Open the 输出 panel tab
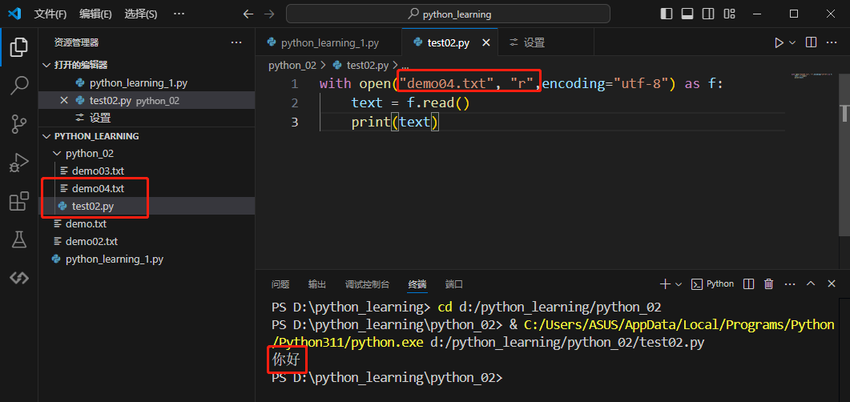The height and width of the screenshot is (402, 850). coord(317,284)
